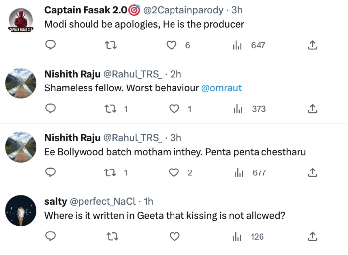348x255 pixels.
Task: Reply to Captain Fasak's Modi tweet
Action: [50, 45]
